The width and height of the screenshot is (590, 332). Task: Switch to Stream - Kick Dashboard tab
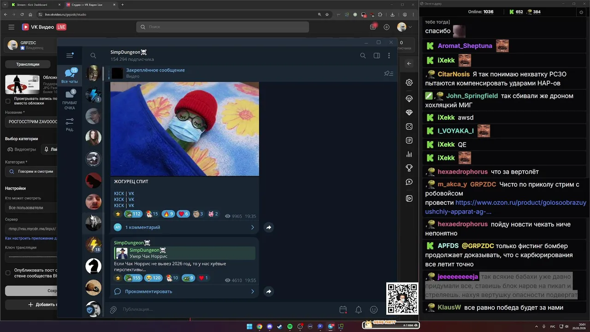click(37, 5)
